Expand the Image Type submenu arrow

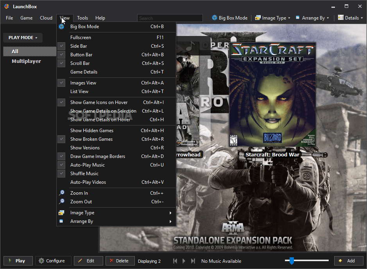pos(170,213)
